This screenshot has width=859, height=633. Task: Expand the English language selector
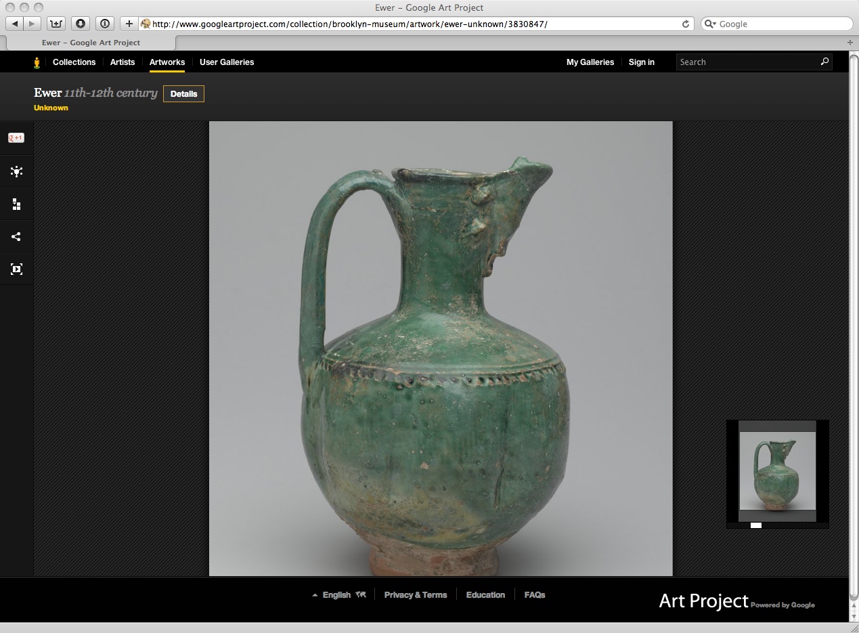(x=336, y=595)
